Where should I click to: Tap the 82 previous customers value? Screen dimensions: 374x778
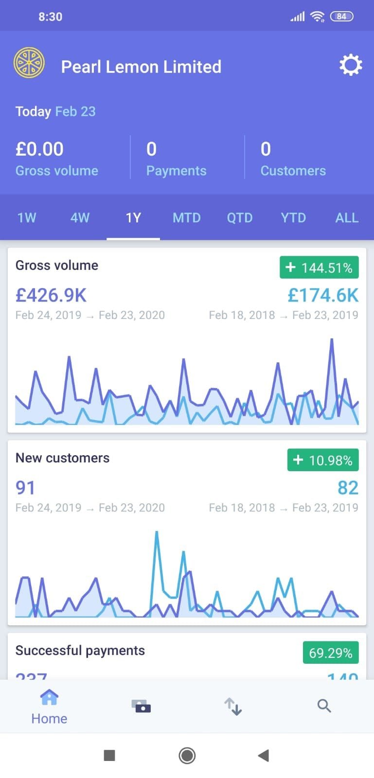pyautogui.click(x=348, y=488)
